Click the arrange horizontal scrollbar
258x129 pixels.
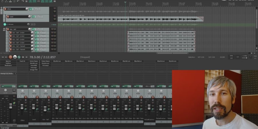point(172,53)
